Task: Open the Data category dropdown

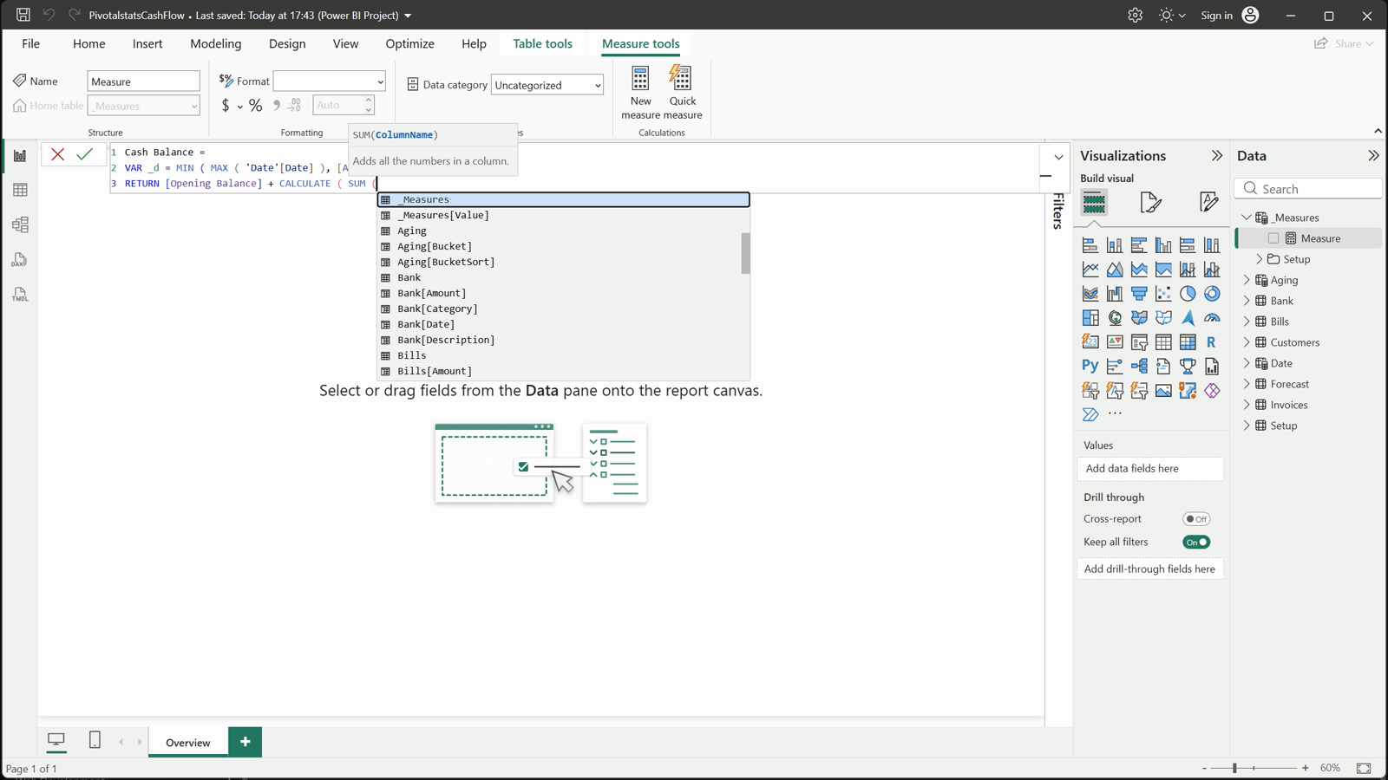Action: pyautogui.click(x=547, y=85)
